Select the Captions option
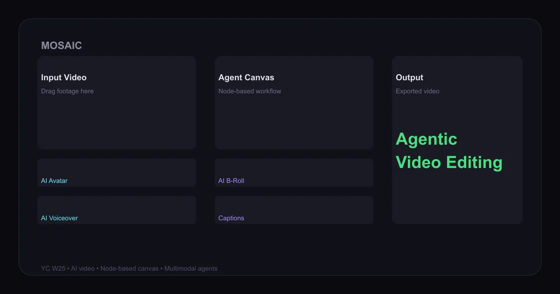Screen dimensions: 560x294 pyautogui.click(x=294, y=210)
